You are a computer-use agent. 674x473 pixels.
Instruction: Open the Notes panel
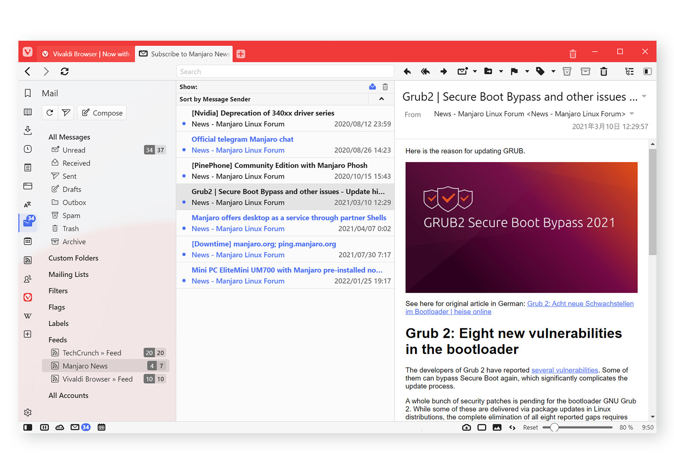(28, 167)
